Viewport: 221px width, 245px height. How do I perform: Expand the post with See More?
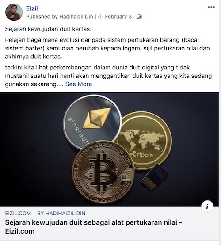(79, 84)
